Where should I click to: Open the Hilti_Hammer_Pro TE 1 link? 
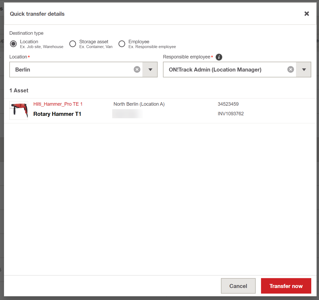(x=58, y=104)
